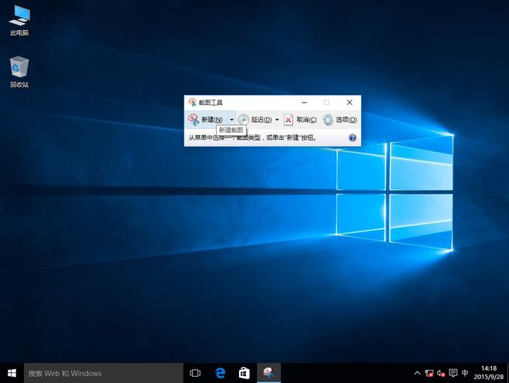Click the Snipping Tool taskbar icon

pyautogui.click(x=268, y=373)
